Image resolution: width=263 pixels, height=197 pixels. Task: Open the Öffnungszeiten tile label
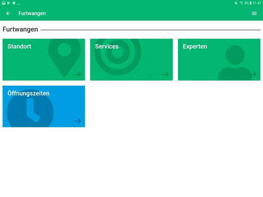coord(28,93)
